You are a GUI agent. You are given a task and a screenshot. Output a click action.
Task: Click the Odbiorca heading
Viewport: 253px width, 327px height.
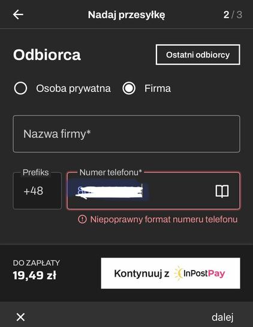click(x=47, y=55)
